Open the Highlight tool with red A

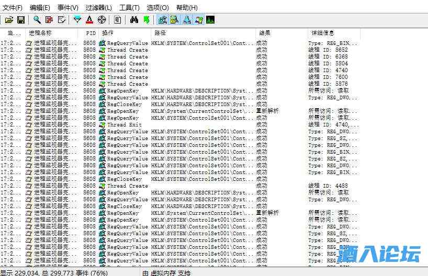[89, 20]
